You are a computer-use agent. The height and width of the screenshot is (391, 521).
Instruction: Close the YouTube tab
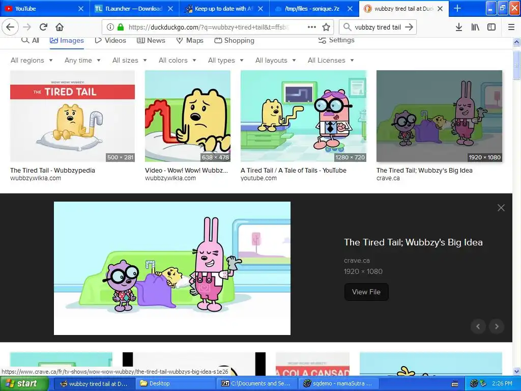pyautogui.click(x=81, y=9)
